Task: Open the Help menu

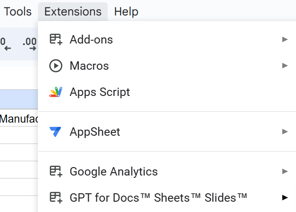Action: (x=126, y=12)
